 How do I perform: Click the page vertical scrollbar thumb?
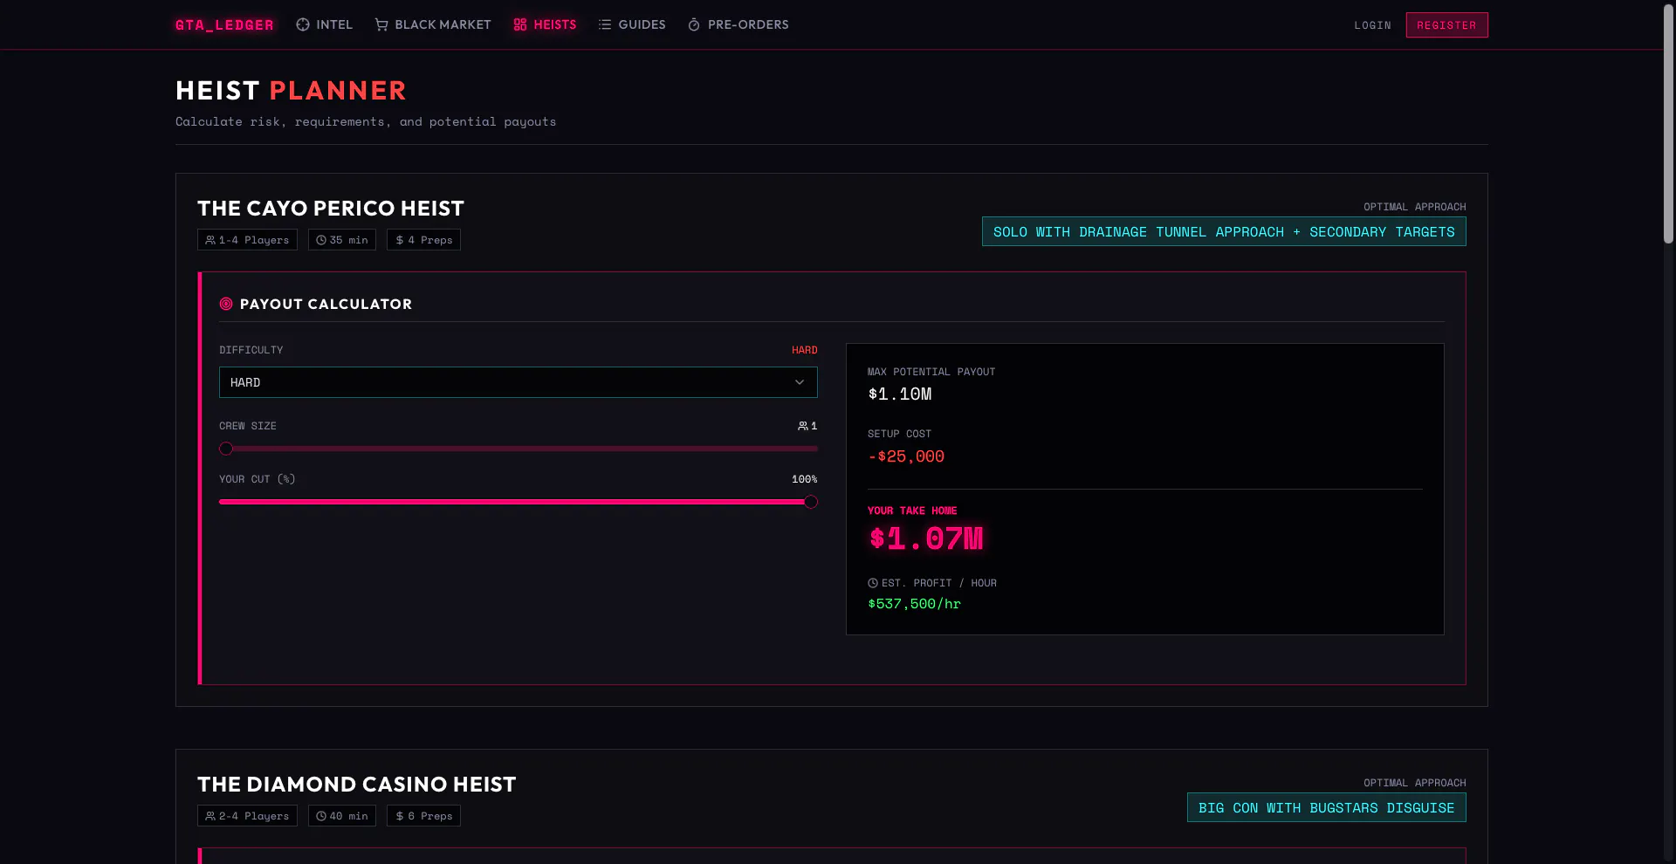point(1668,124)
